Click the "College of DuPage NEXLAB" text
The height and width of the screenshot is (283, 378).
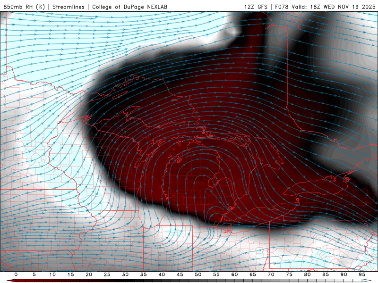pos(129,7)
